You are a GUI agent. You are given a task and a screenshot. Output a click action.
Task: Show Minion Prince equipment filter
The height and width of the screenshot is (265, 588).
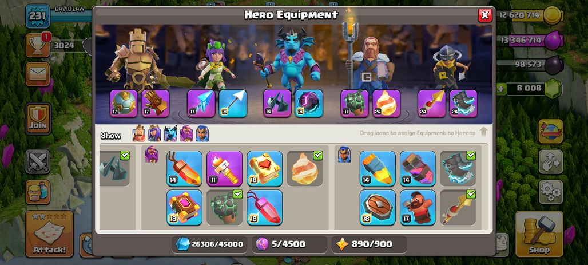(170, 133)
